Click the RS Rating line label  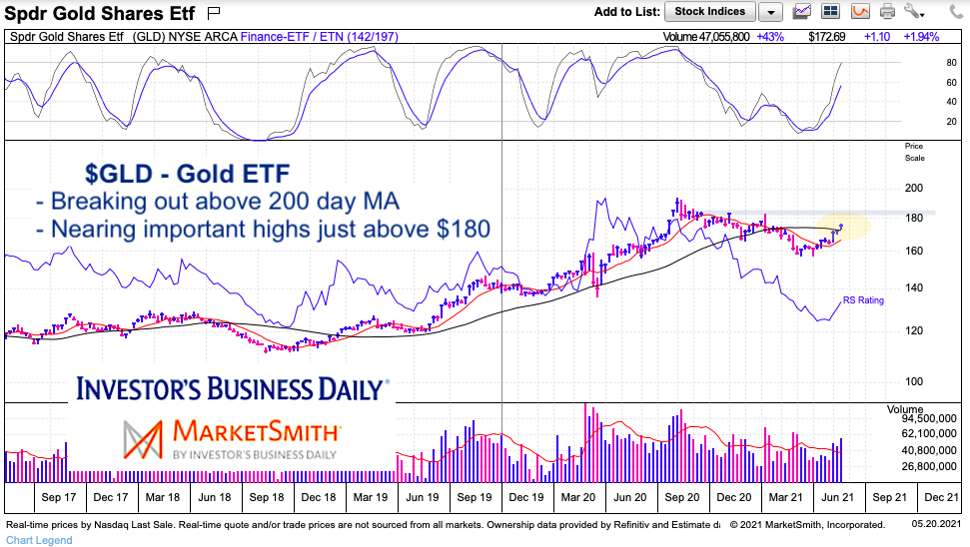(x=863, y=300)
